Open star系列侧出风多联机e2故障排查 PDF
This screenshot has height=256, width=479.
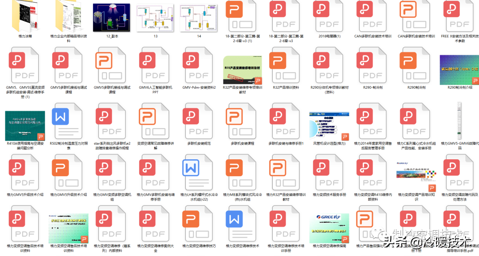click(112, 121)
